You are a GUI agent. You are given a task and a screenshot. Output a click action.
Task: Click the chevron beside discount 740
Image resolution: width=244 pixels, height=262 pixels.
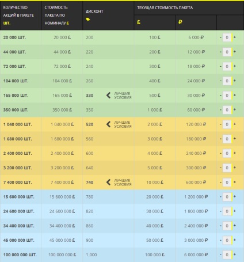[x=108, y=182]
